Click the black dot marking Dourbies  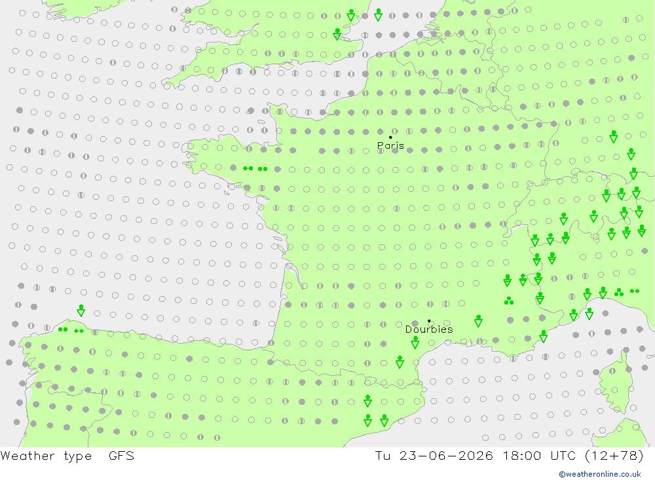429,321
